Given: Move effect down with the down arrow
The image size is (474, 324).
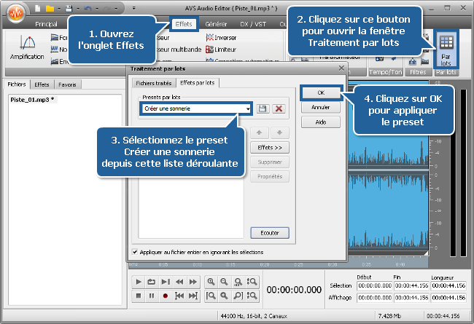Looking at the screenshot, I should tap(279, 133).
